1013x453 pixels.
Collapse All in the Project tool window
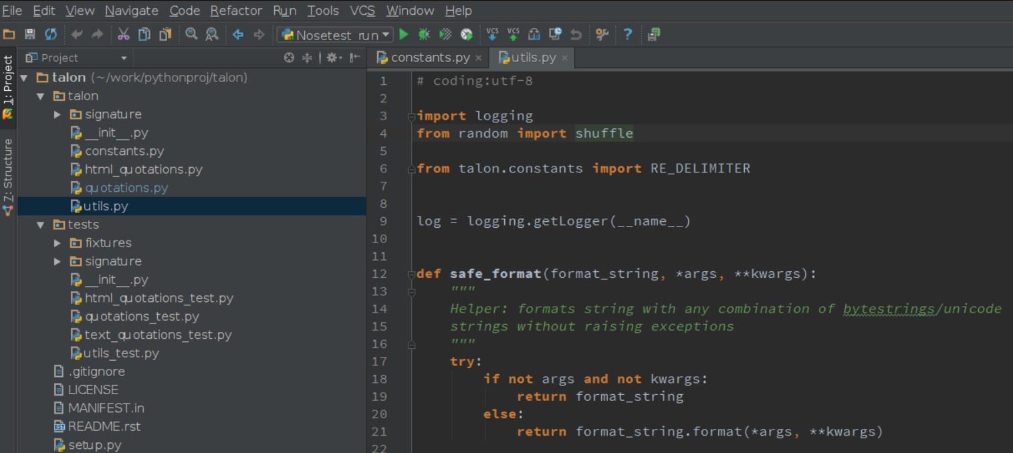click(306, 57)
